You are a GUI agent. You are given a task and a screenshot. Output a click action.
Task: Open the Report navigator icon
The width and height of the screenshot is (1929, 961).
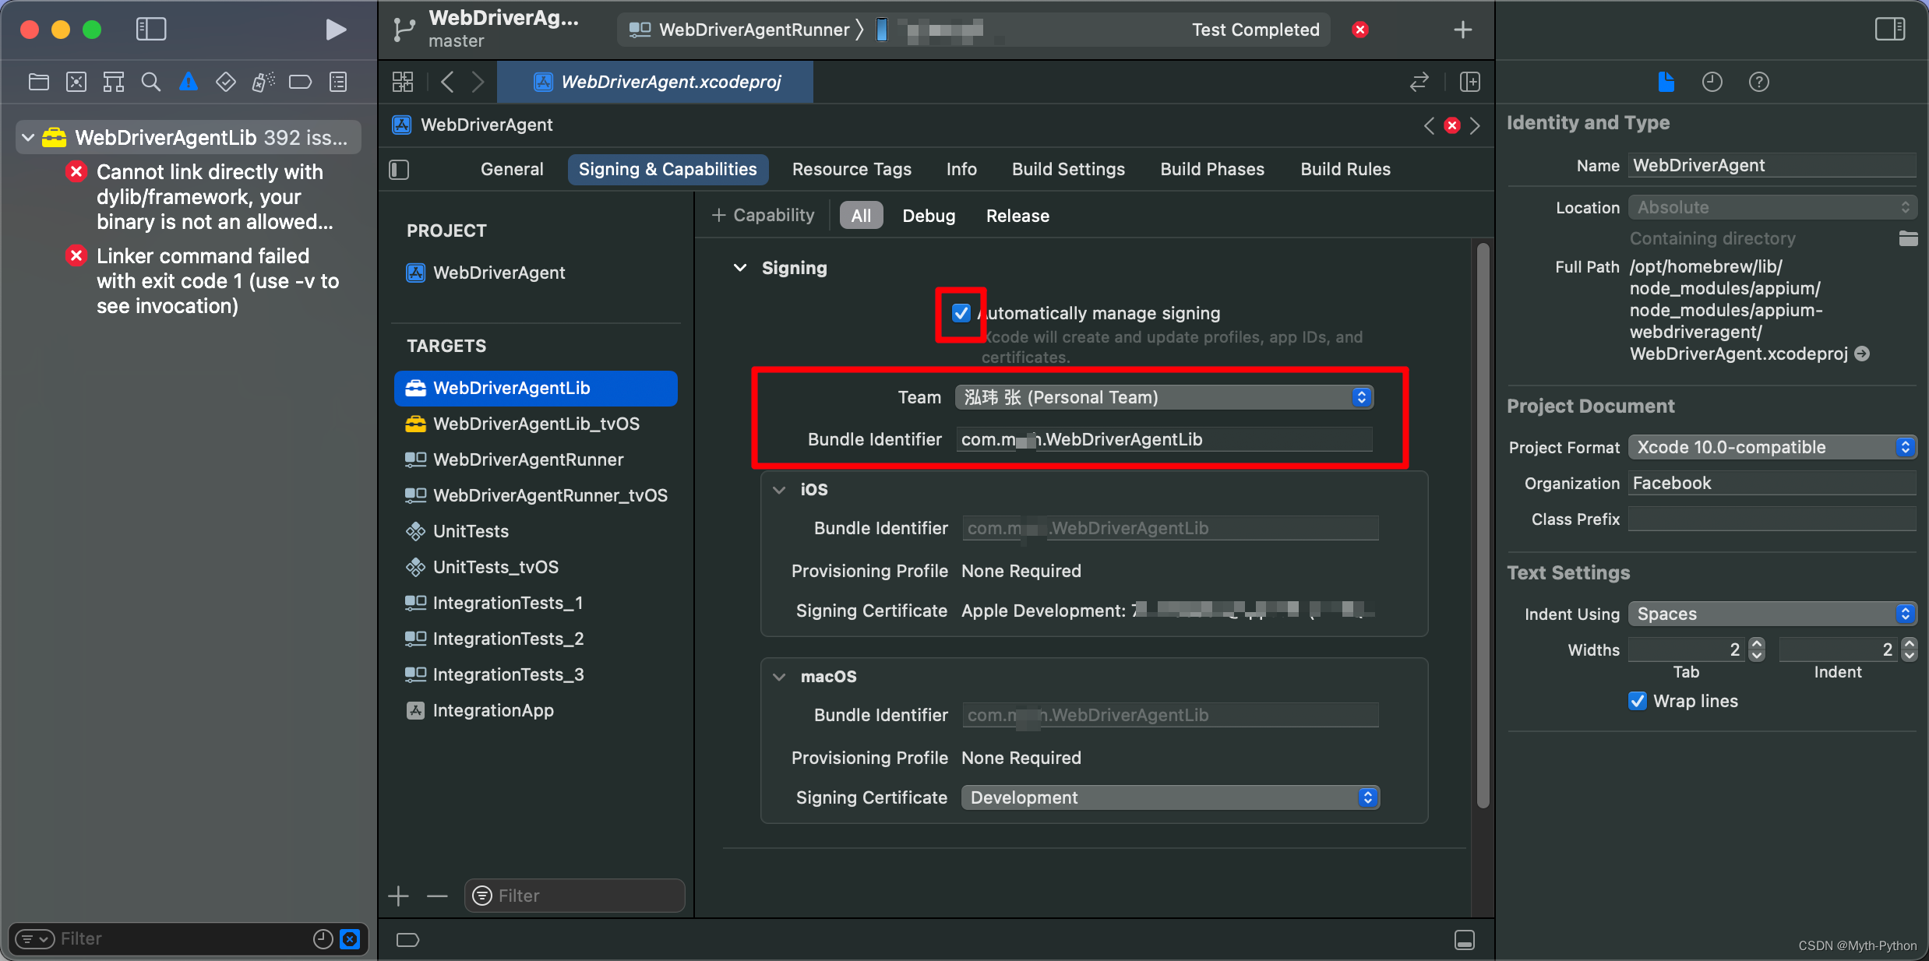(338, 82)
